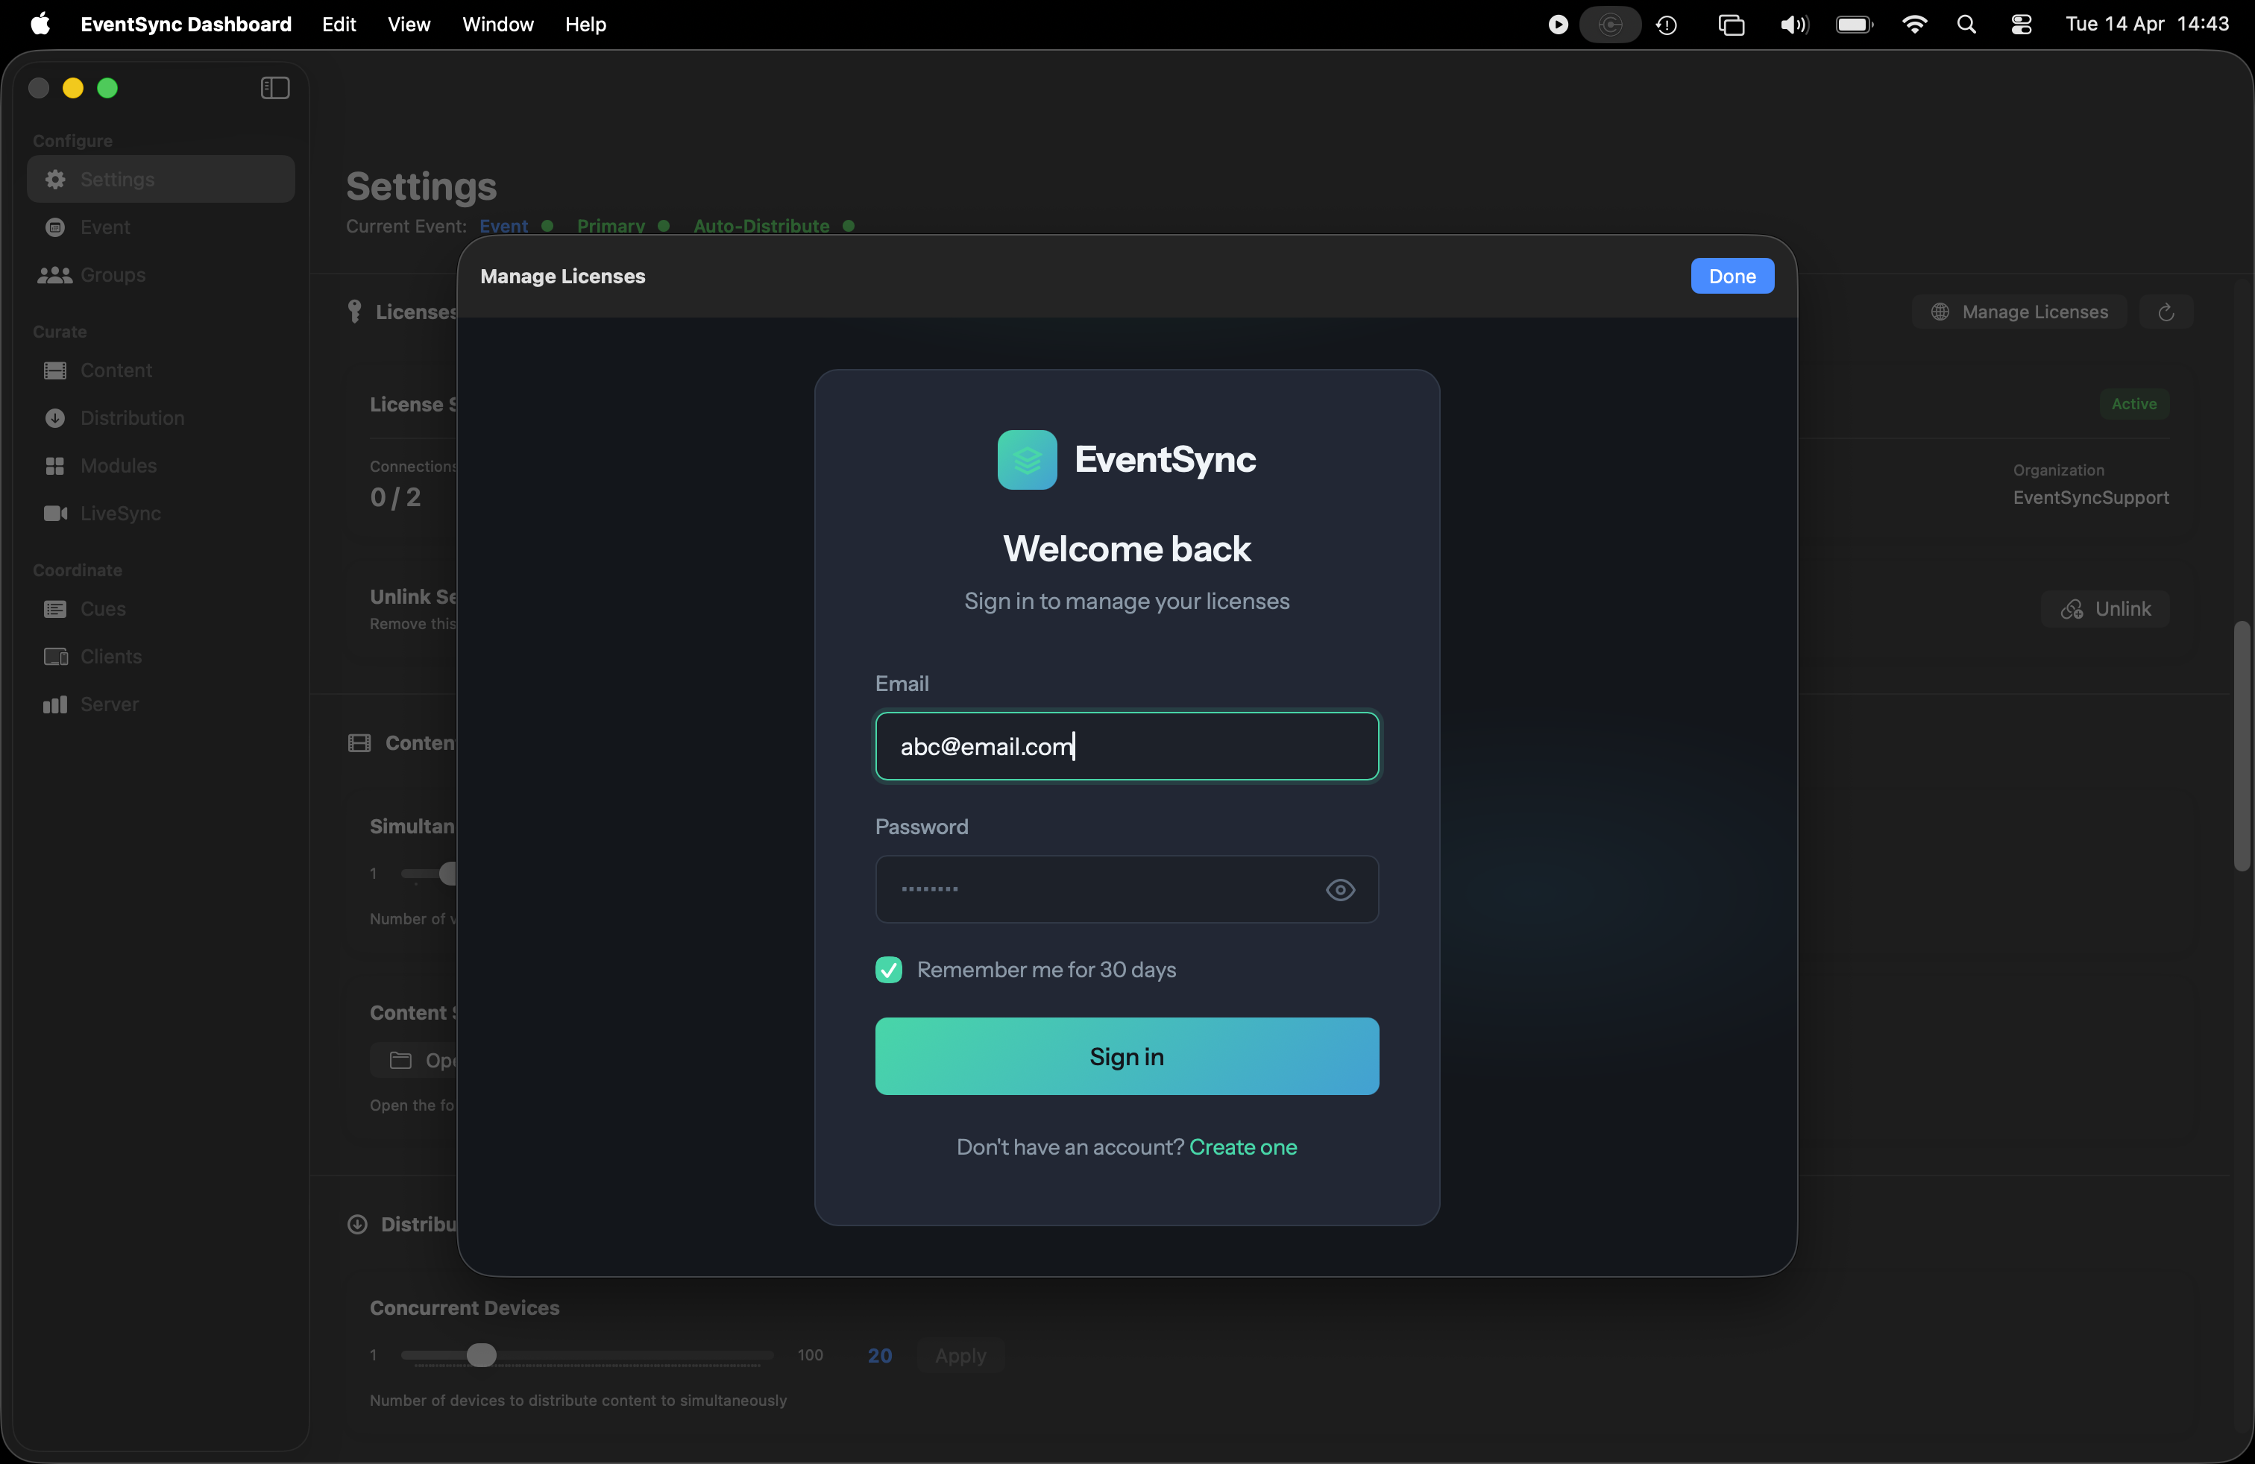This screenshot has width=2255, height=1464.
Task: Open Groups in the sidebar
Action: [x=161, y=274]
